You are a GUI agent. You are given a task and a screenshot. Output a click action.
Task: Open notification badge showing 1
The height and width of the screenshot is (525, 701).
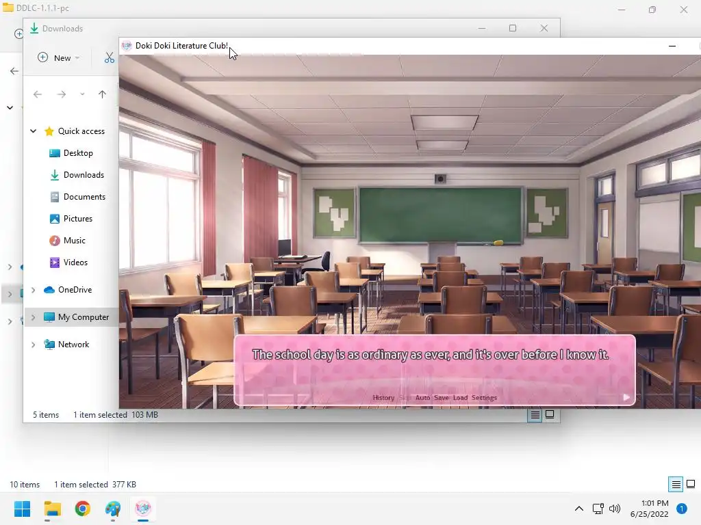pyautogui.click(x=682, y=509)
